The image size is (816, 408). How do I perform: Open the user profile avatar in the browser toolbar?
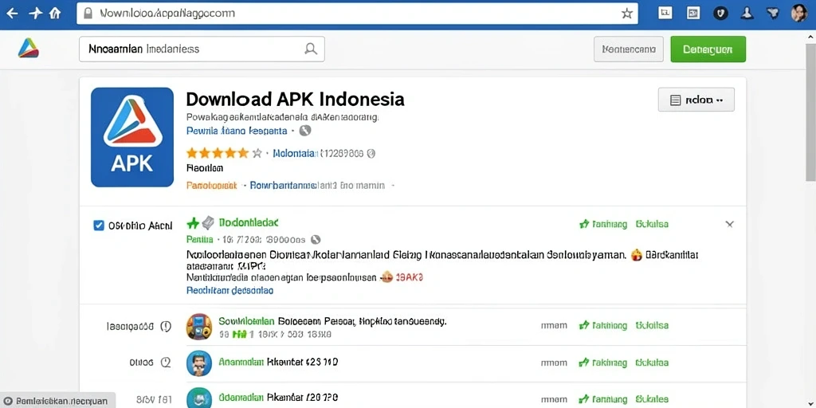click(x=798, y=13)
